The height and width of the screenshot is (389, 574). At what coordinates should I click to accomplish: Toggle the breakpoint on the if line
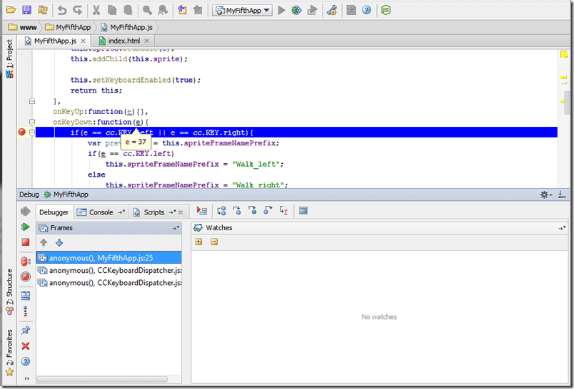pyautogui.click(x=21, y=133)
